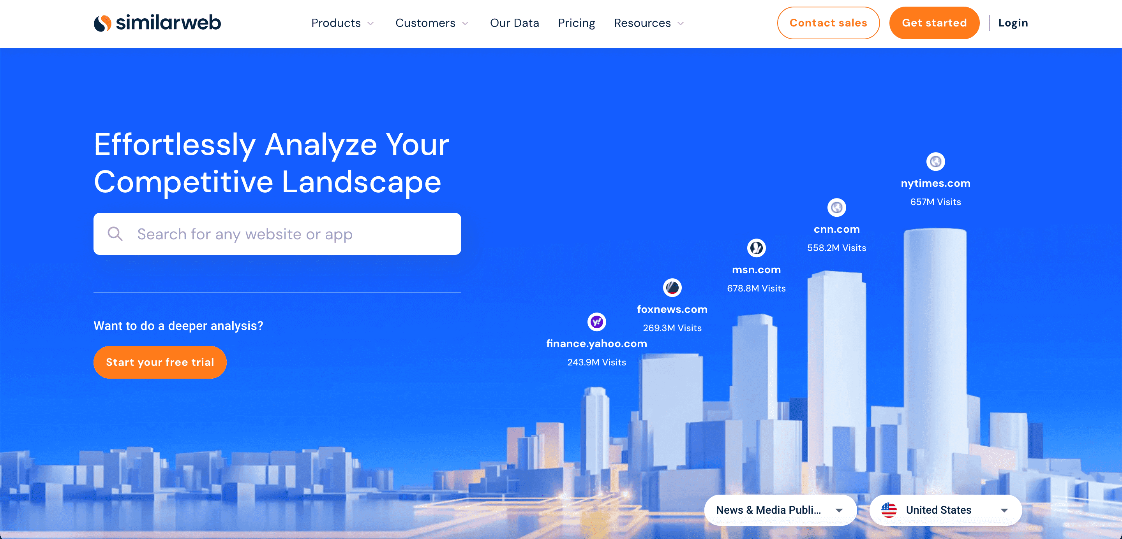Click the foxnews.com site icon
The height and width of the screenshot is (539, 1122).
click(x=673, y=288)
